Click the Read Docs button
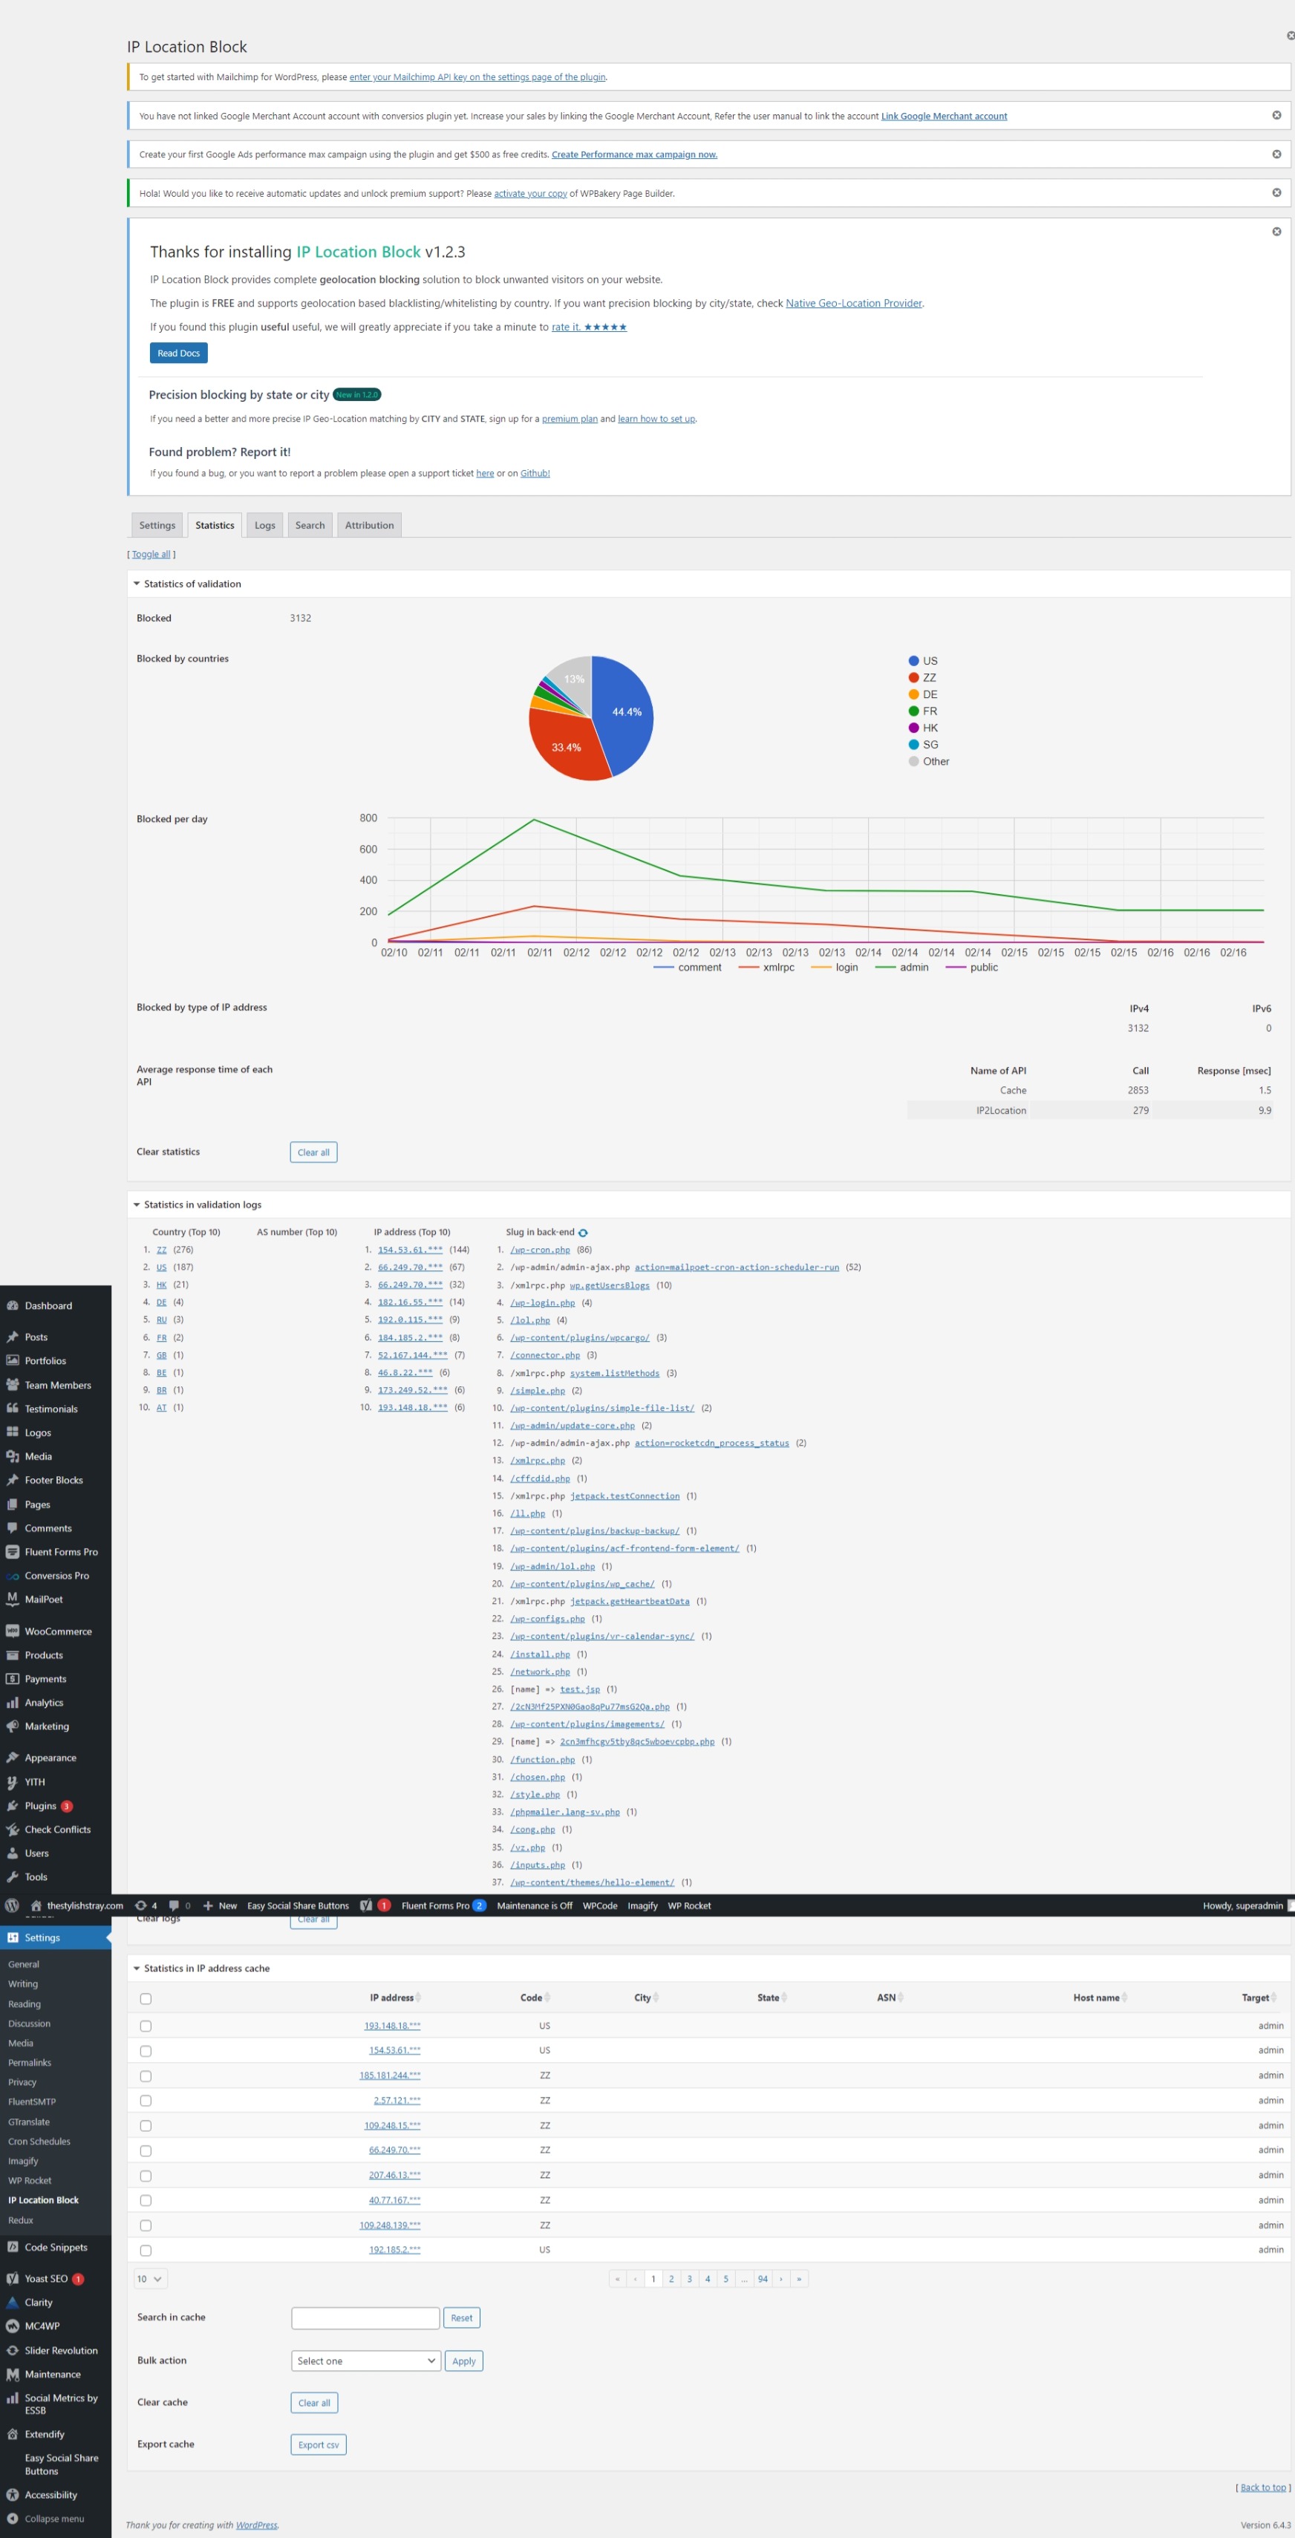This screenshot has height=2538, width=1295. click(x=178, y=353)
